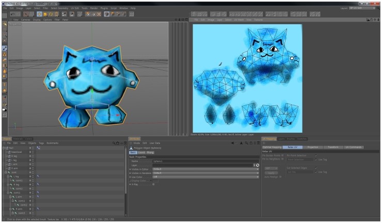
Task: Toggle Pin Border Points checkbox
Action: 282,155
